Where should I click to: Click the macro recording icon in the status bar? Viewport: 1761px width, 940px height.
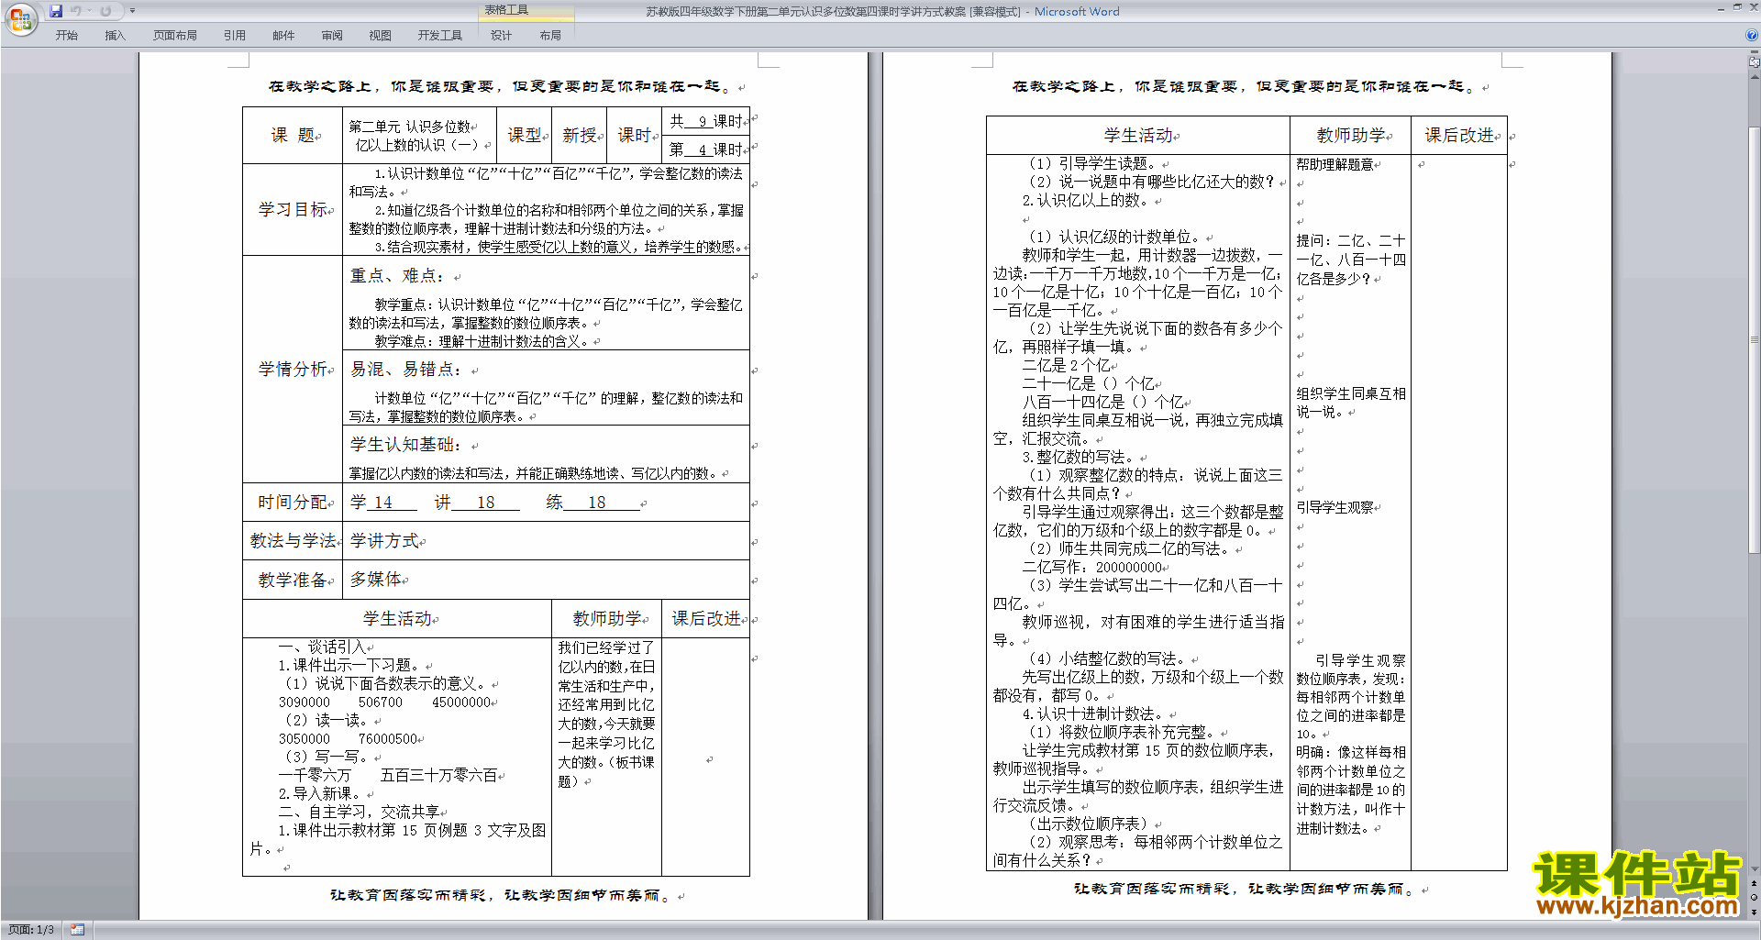pos(77,930)
